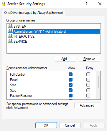Select SERVICE in the user names list
The width and height of the screenshot is (107, 131).
[20, 42]
